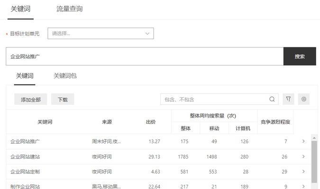Viewport: 320px width, 189px height.
Task: Click overall search volume 581
Action: (184, 172)
